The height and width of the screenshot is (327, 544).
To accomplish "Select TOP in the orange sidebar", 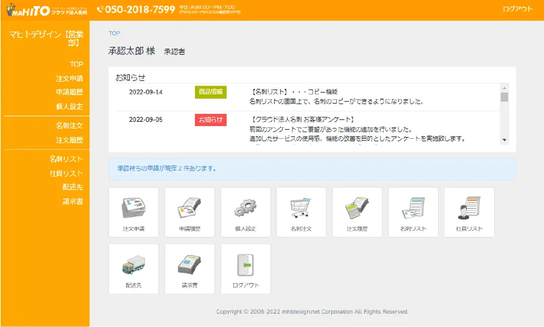I will click(x=76, y=64).
